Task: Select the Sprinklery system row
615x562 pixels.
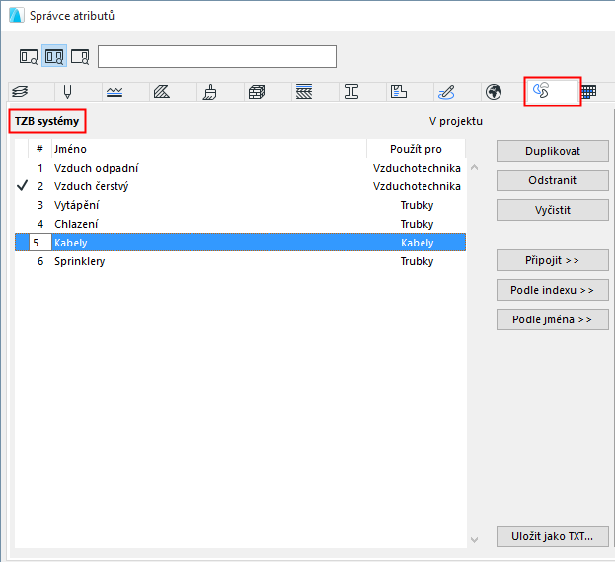Action: (x=240, y=261)
